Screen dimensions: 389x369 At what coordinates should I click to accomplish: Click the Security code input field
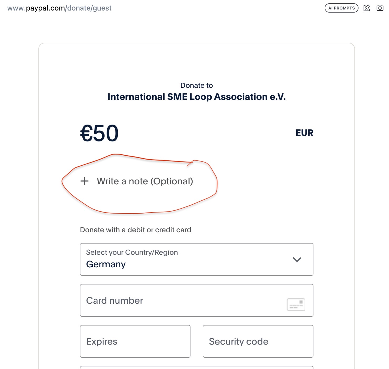258,341
